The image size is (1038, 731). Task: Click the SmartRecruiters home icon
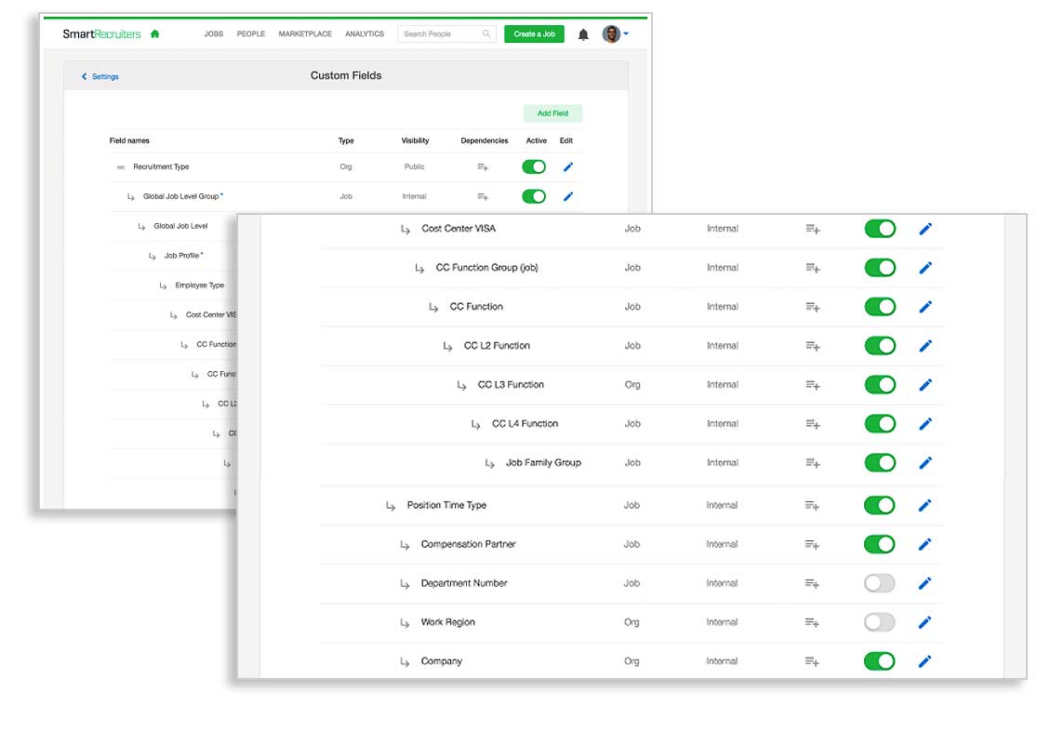[x=154, y=34]
